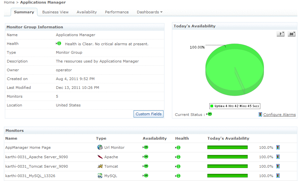The width and height of the screenshot is (300, 181).
Task: Click the 'United States' location value
Action: 68,105
